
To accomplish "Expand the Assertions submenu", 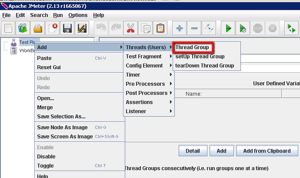I will point(149,102).
